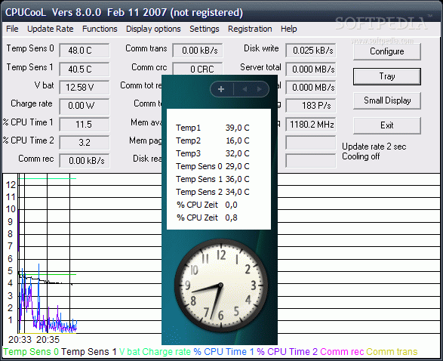Click the 0.000 MB/s field below Server total
Viewport: 443px width, 361px height.
tap(311, 88)
